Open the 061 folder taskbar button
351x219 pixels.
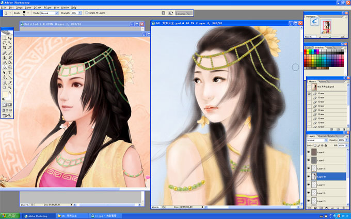[x=72, y=216]
